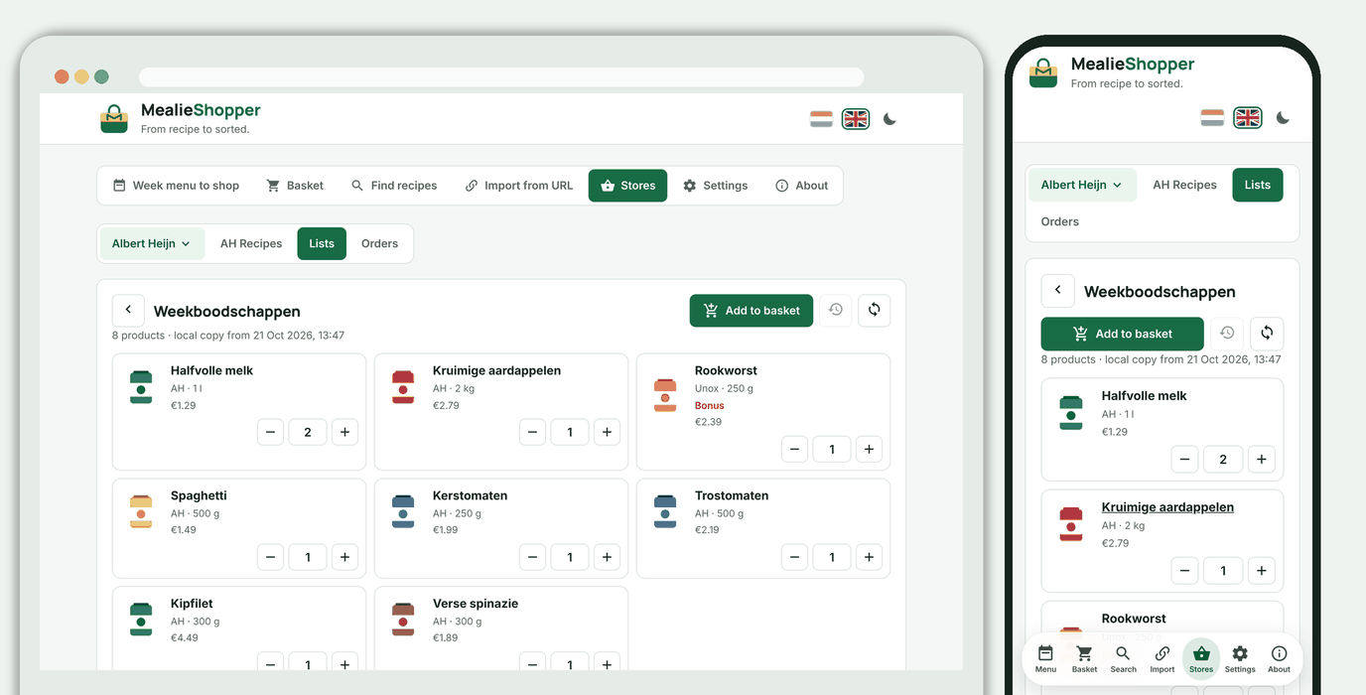Open the About tab in desktop navigation

(801, 186)
